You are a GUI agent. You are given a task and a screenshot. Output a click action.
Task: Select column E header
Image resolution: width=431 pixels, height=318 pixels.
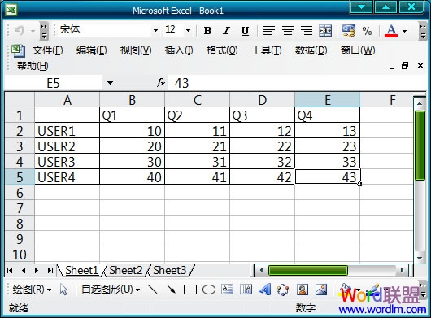click(x=328, y=99)
